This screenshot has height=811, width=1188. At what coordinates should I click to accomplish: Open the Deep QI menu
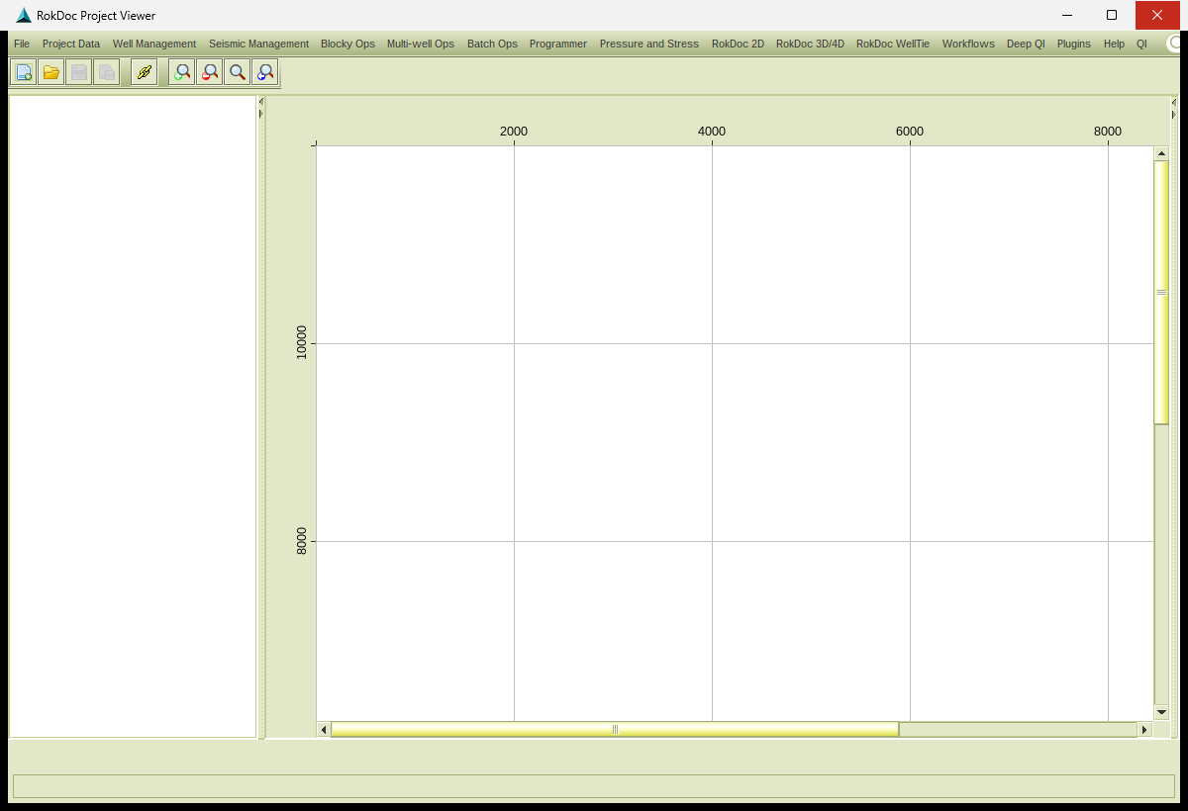tap(1026, 44)
